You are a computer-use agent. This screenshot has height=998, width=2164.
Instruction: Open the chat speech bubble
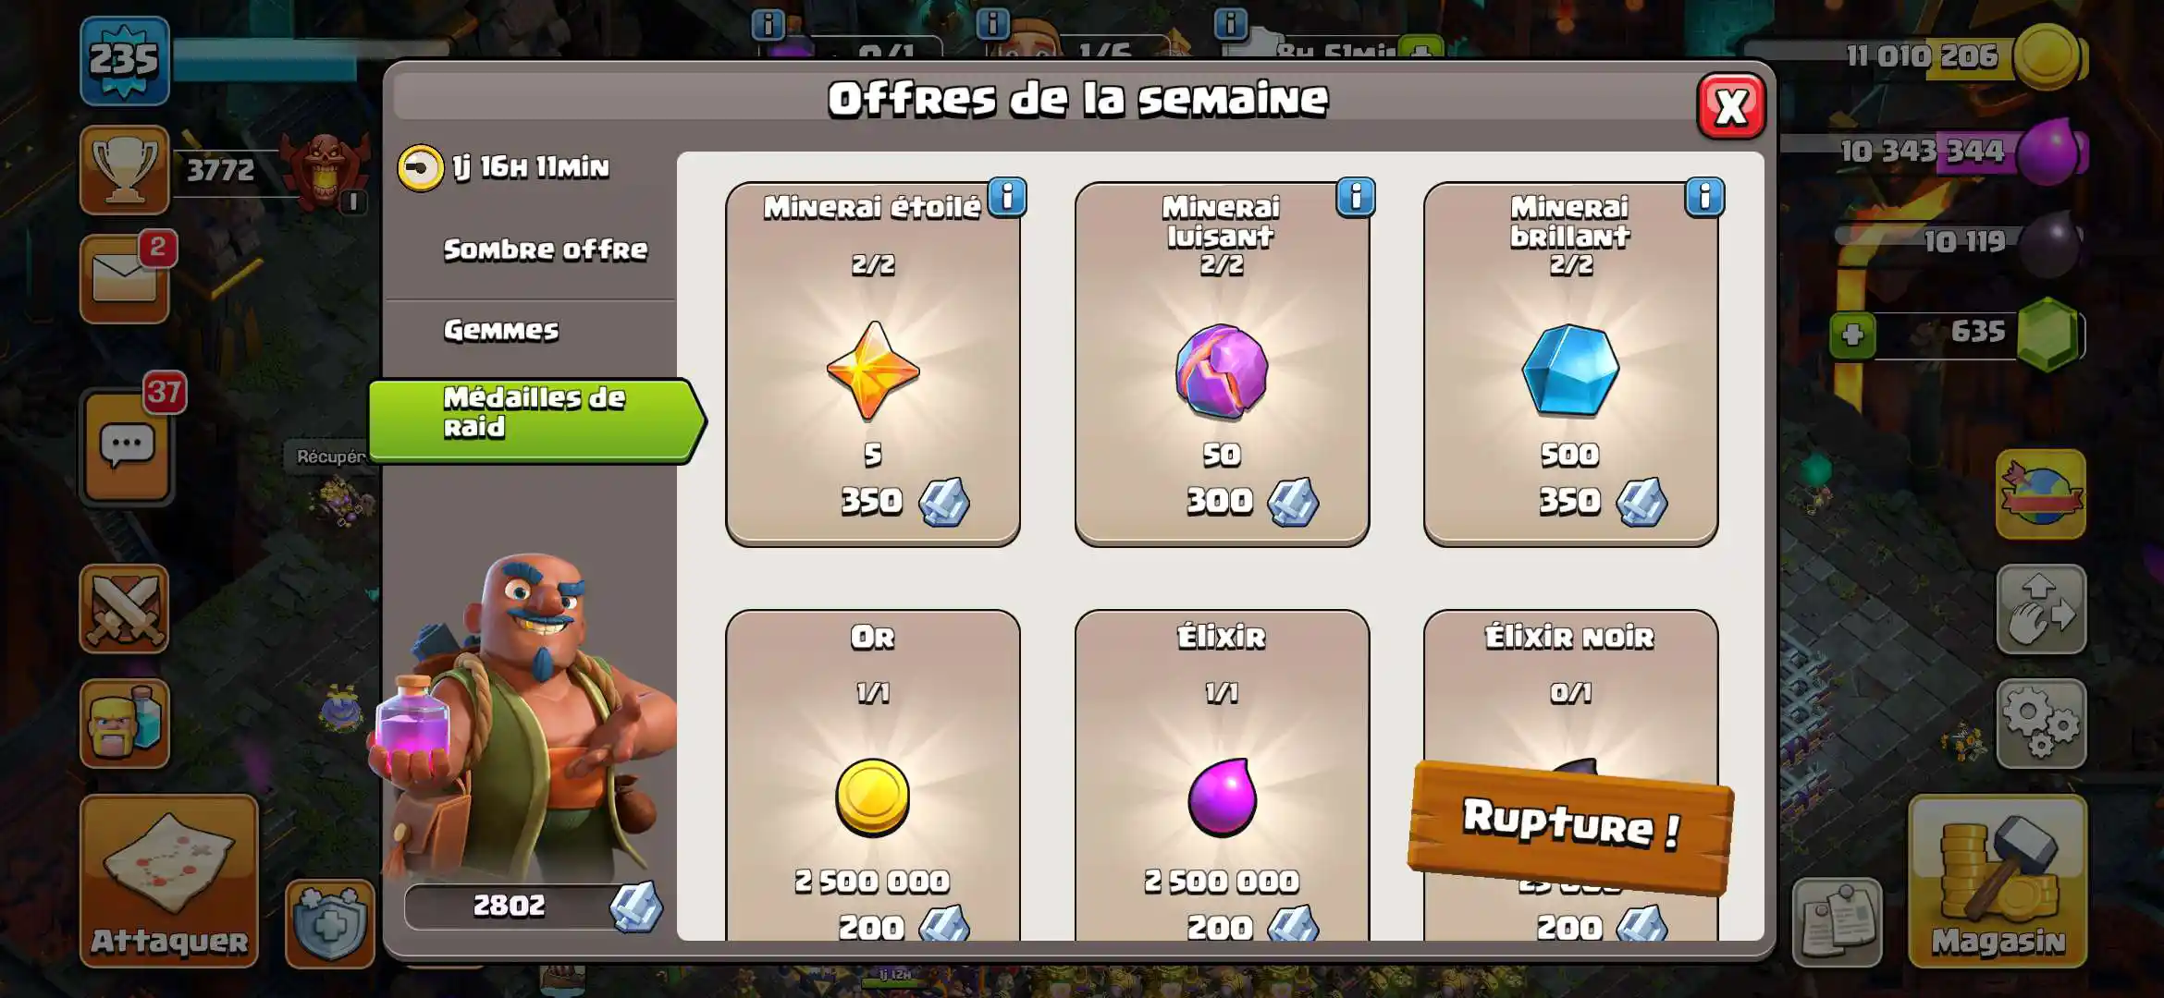coord(127,447)
